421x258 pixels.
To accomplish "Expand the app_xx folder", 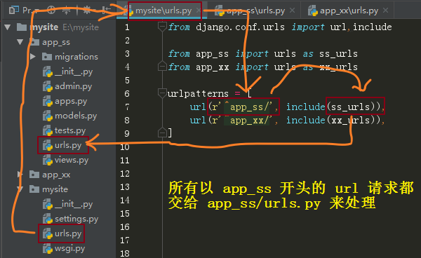I will [20, 175].
